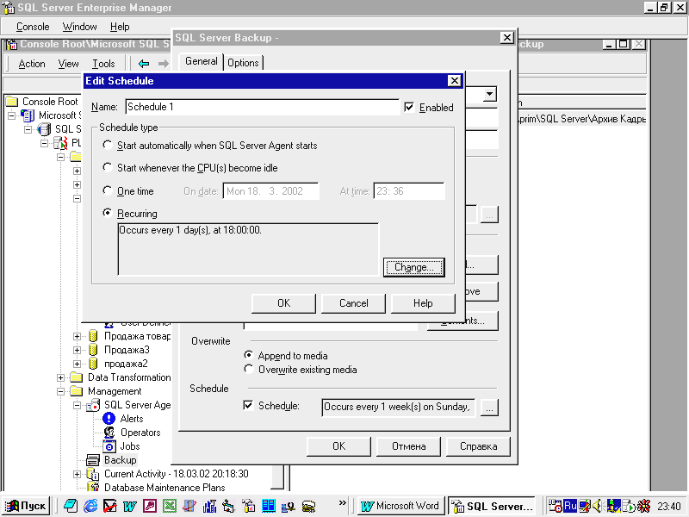Open the Access key icon in quick launch
689x517 pixels.
tap(149, 506)
